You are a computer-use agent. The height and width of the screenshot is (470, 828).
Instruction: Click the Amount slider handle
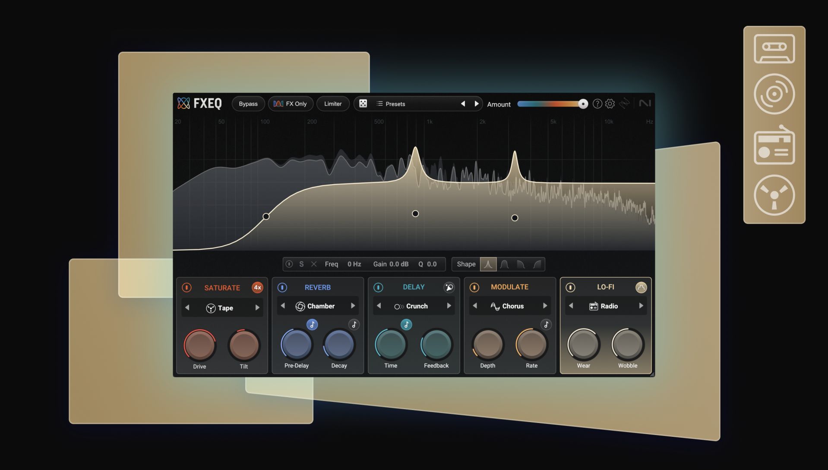point(583,104)
